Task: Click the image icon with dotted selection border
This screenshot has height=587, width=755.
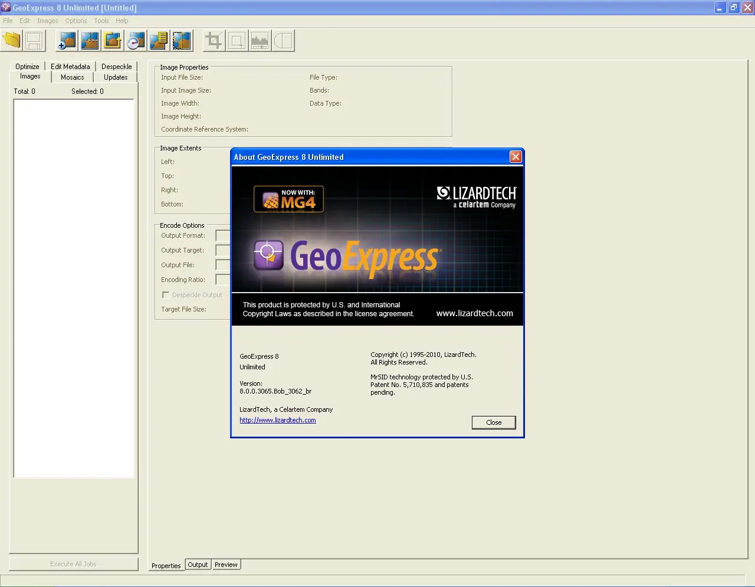Action: 182,41
